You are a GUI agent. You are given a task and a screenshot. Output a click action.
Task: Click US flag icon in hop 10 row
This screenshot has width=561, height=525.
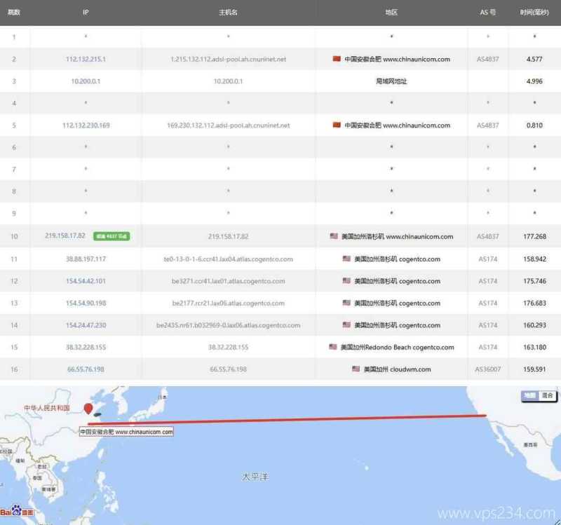click(x=334, y=236)
